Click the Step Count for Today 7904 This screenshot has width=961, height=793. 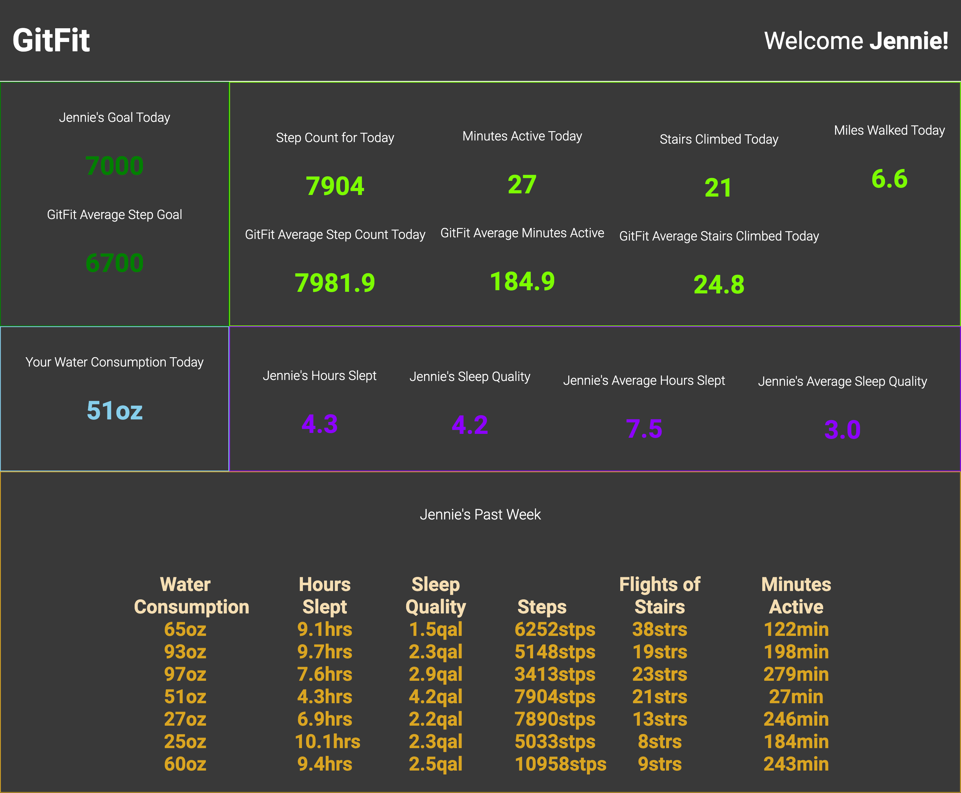point(335,185)
